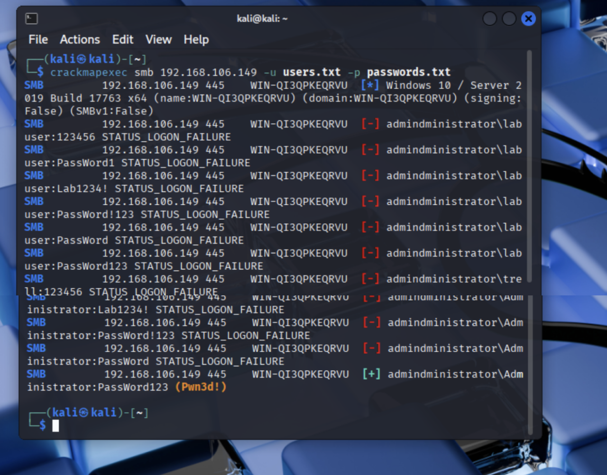Click the IP 192.168.106.149 in the command
Image resolution: width=607 pixels, height=475 pixels.
pos(209,73)
